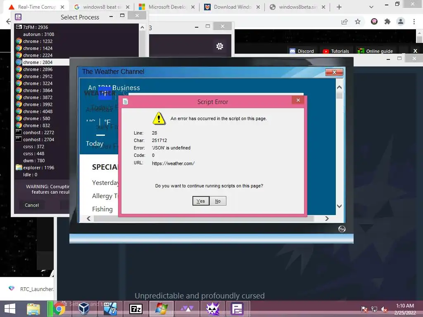The width and height of the screenshot is (423, 317).
Task: Open the 64-bit 7 taskbar app
Action: click(x=110, y=309)
